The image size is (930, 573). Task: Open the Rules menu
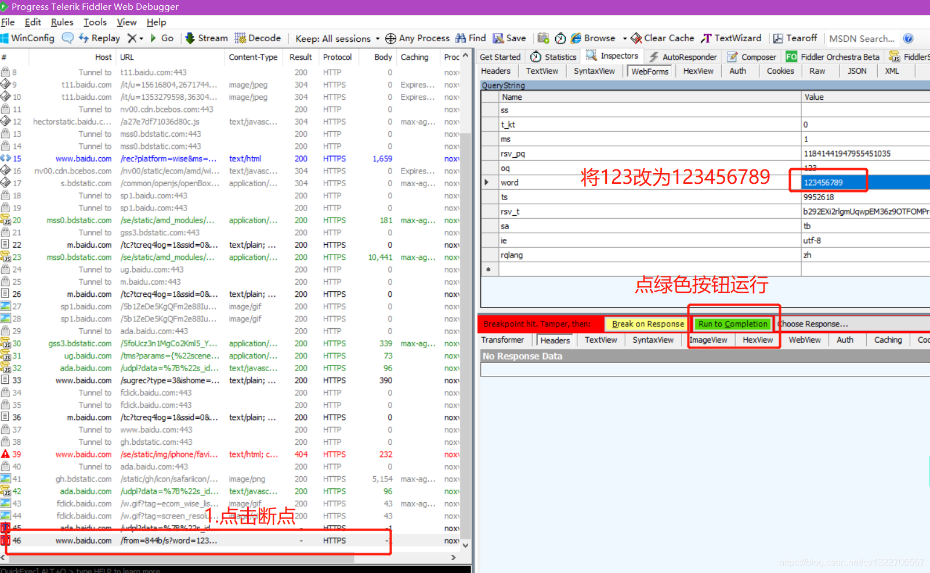(62, 22)
